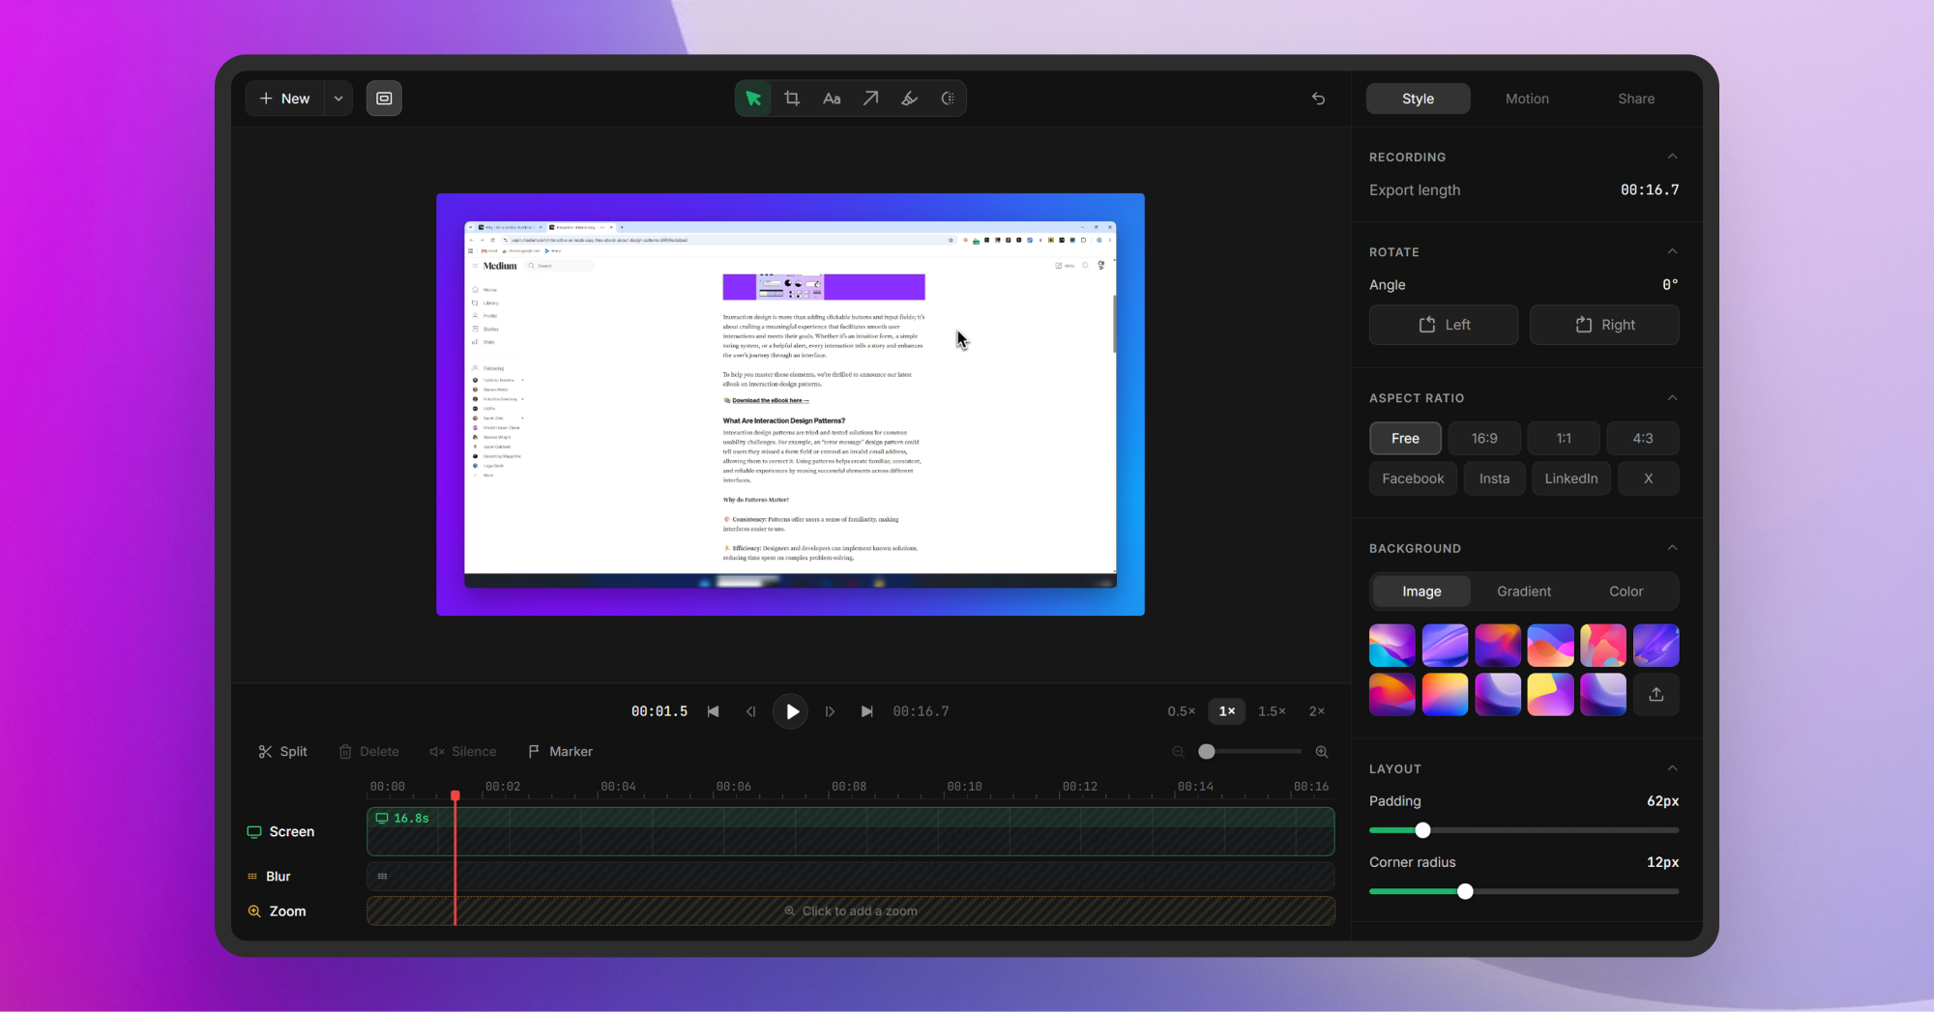1934x1012 pixels.
Task: Step forward one frame
Action: coord(830,711)
